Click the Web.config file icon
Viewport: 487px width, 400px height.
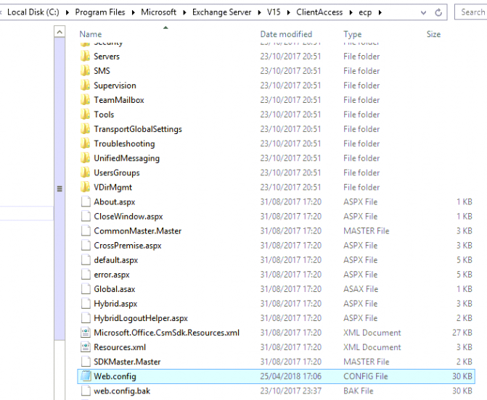pyautogui.click(x=86, y=376)
